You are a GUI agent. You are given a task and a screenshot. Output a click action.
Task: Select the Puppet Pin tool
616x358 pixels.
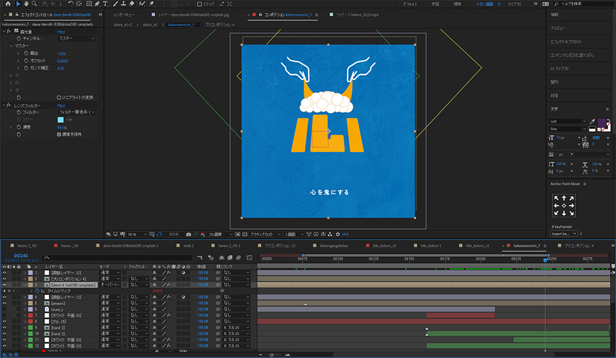pyautogui.click(x=150, y=4)
